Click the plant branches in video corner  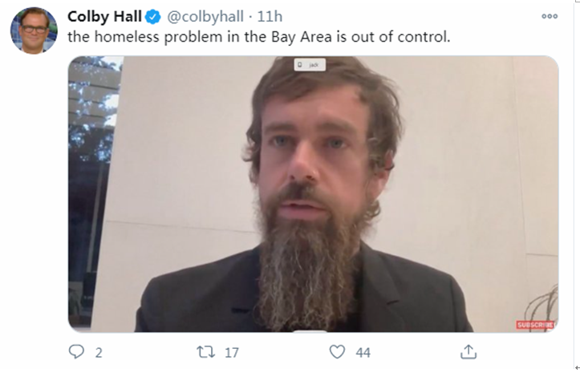(541, 303)
